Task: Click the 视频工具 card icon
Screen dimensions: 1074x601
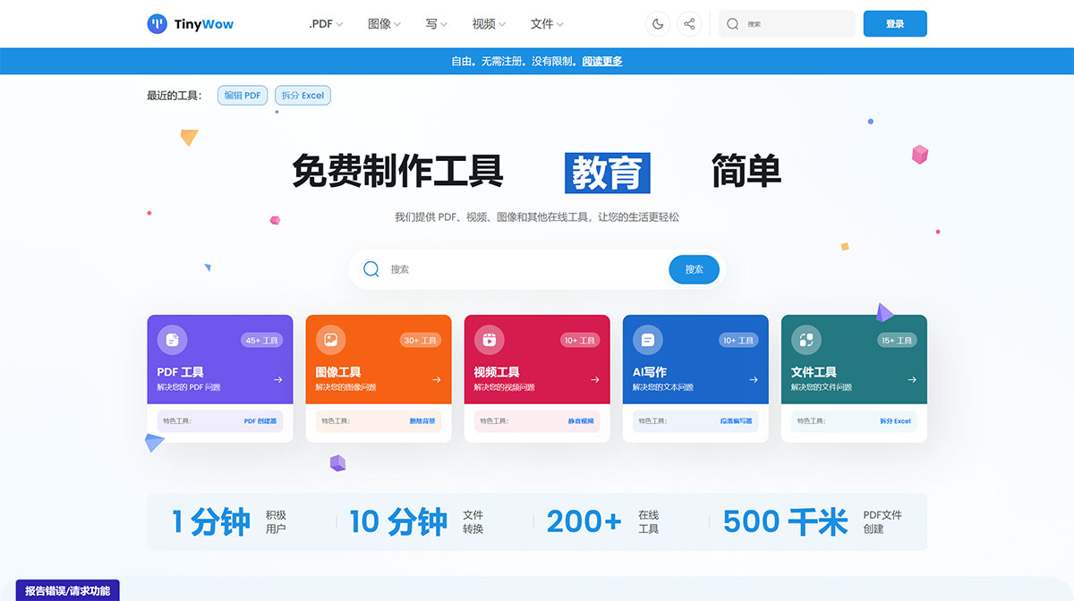Action: pos(489,340)
